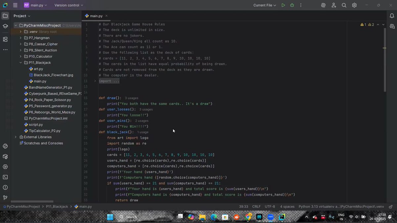Expand the .venv folder
Viewport: 397px width, 223px height.
21,32
